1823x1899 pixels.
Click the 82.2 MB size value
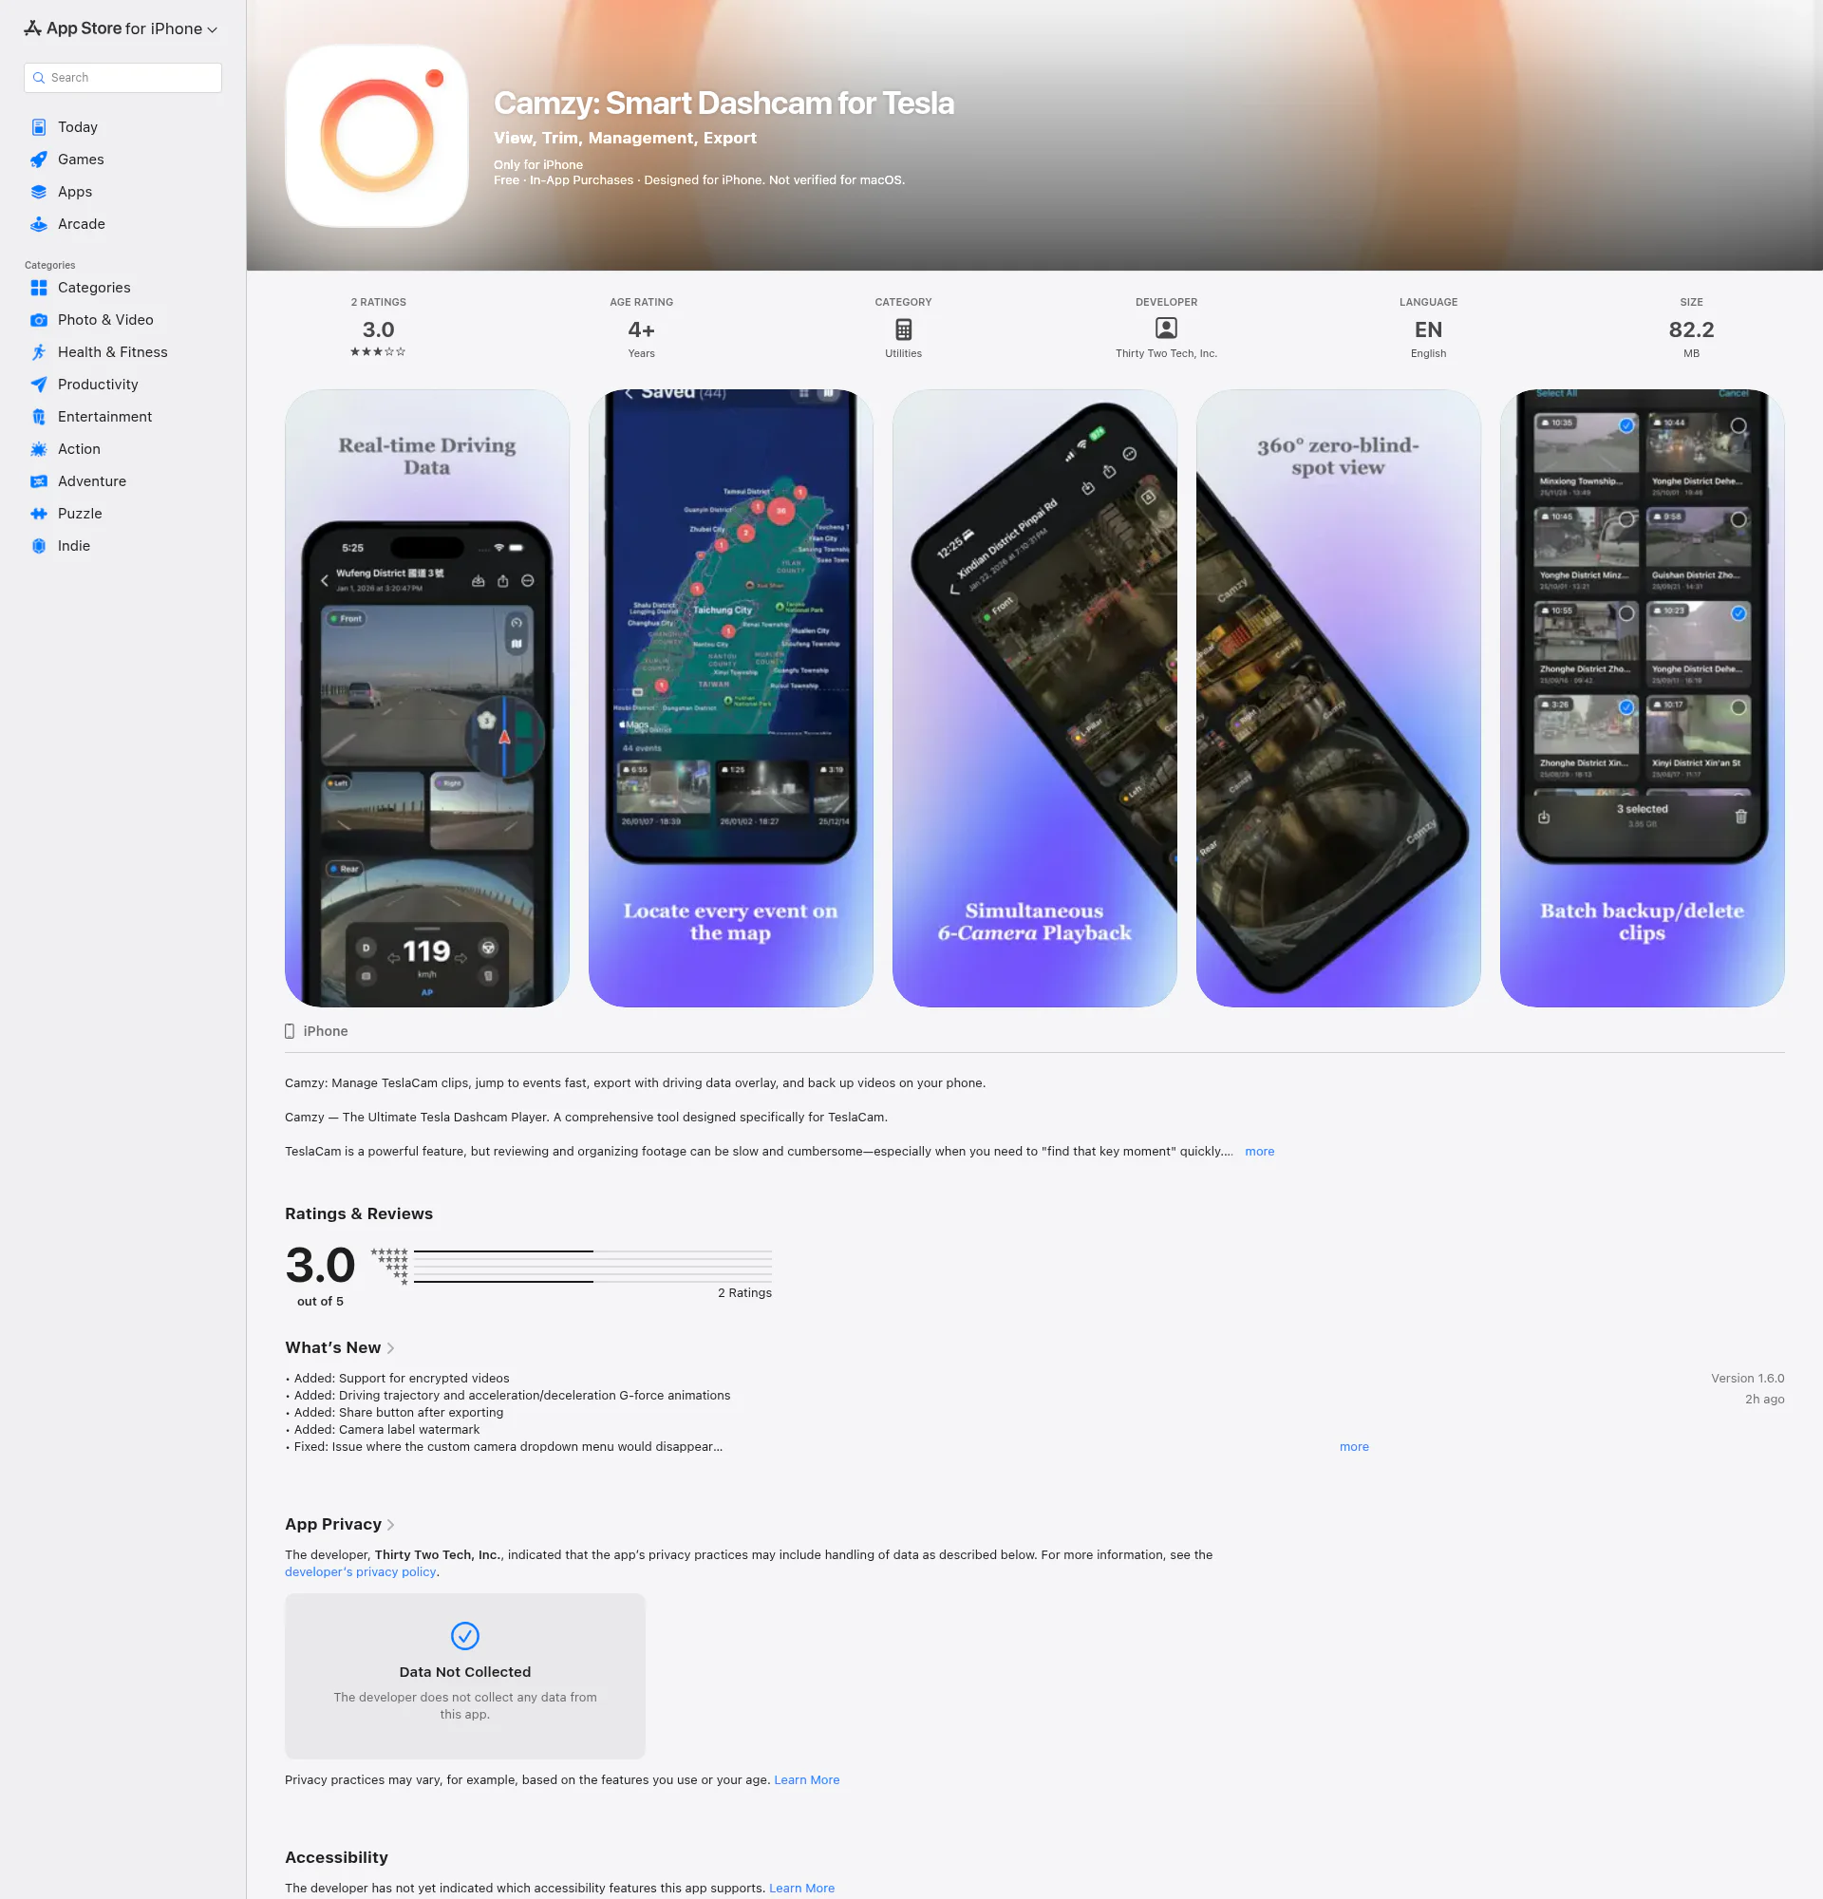click(1691, 330)
